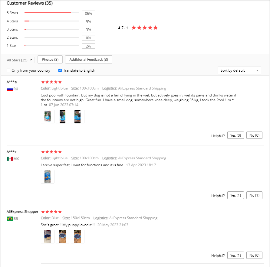Expand the All Stars (35) filter dropdown
Screen dimensions: 270x267
pyautogui.click(x=19, y=60)
